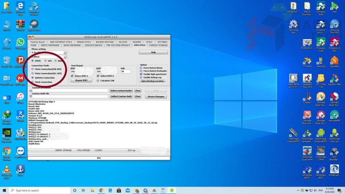Image resolution: width=345 pixels, height=194 pixels.
Task: Enable the Calculate CHK checkbox
Action: [x=98, y=81]
